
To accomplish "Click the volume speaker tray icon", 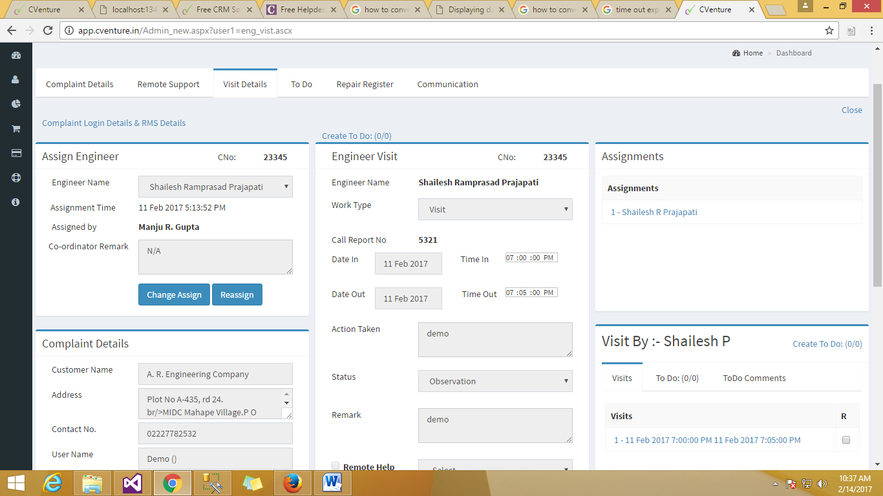I will [822, 483].
